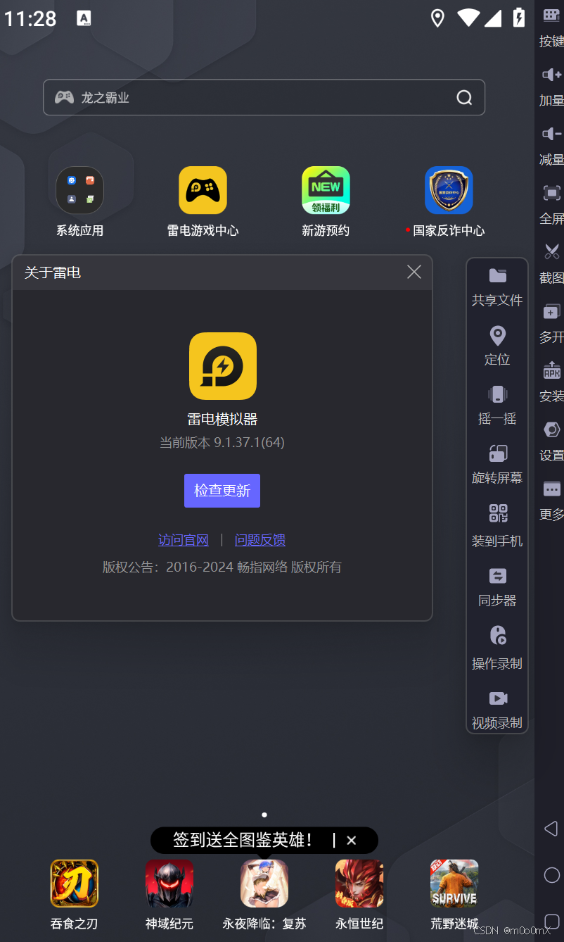Take a 截图 screenshot
Image resolution: width=564 pixels, height=942 pixels.
(552, 264)
